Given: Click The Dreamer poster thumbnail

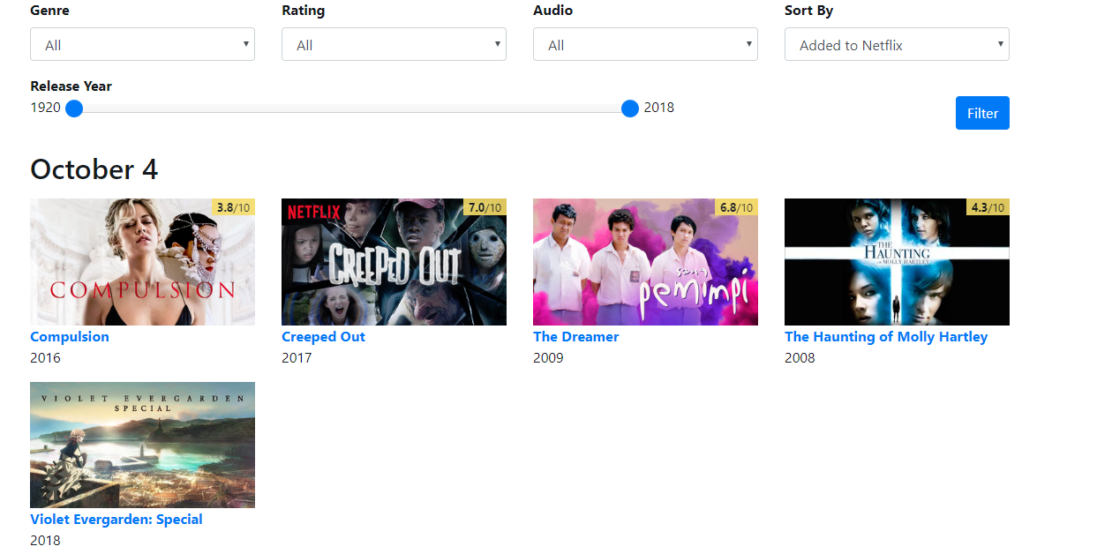Looking at the screenshot, I should click(645, 262).
